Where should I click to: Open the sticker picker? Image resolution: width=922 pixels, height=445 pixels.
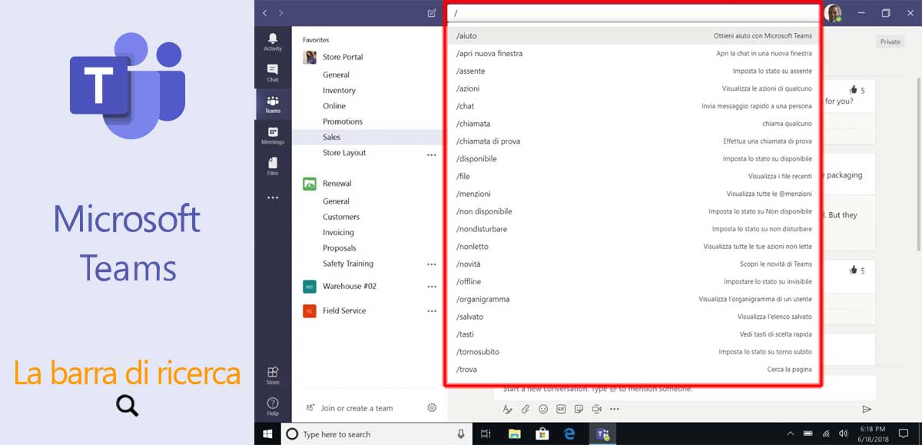click(x=579, y=410)
